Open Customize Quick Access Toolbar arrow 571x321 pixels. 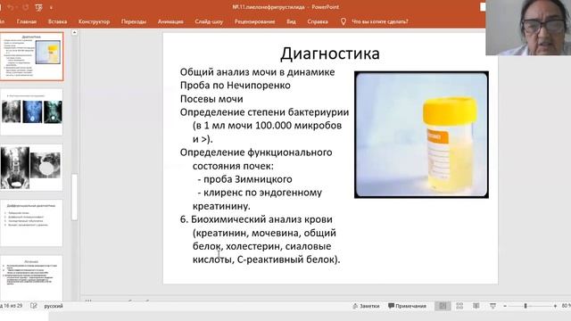(51, 8)
